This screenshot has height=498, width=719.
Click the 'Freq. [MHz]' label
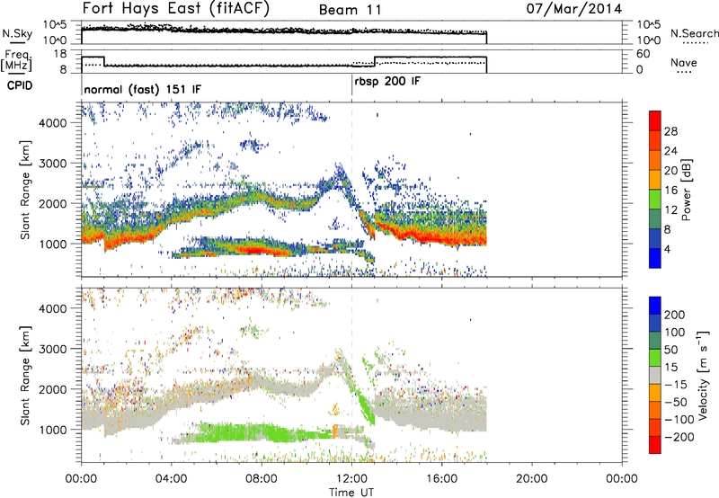[17, 60]
